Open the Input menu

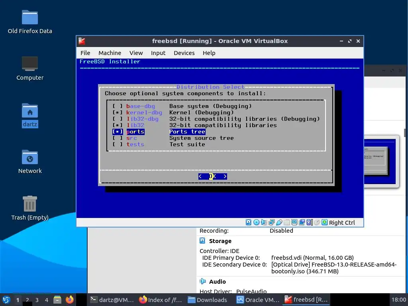pyautogui.click(x=158, y=53)
